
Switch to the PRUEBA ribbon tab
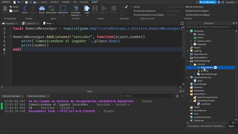[66, 2]
